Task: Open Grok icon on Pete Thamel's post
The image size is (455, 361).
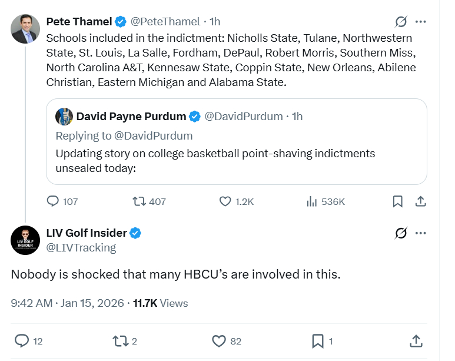Action: pos(401,22)
